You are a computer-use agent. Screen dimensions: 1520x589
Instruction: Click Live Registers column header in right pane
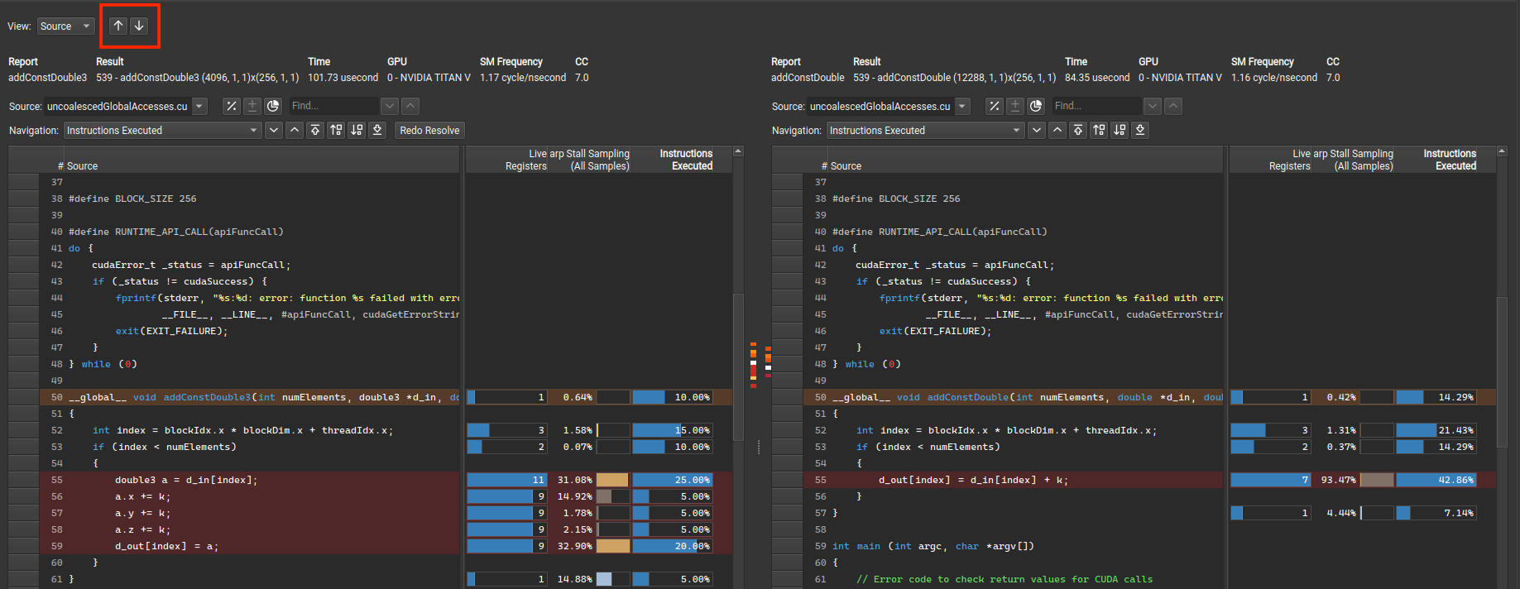[1289, 160]
